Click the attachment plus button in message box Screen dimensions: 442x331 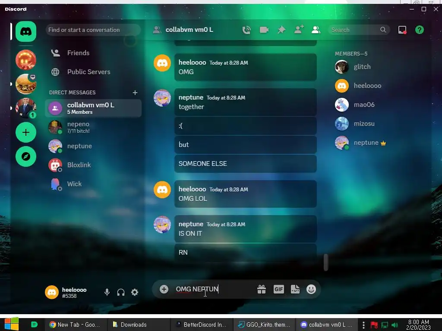click(x=164, y=289)
